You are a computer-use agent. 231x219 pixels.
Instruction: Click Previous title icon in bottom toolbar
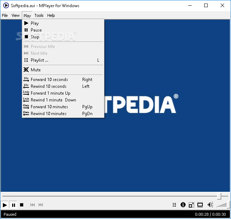point(33,205)
